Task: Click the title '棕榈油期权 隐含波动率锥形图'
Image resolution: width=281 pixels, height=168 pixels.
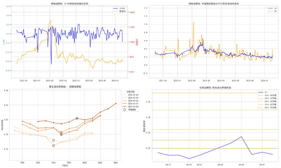Action: click(x=215, y=88)
